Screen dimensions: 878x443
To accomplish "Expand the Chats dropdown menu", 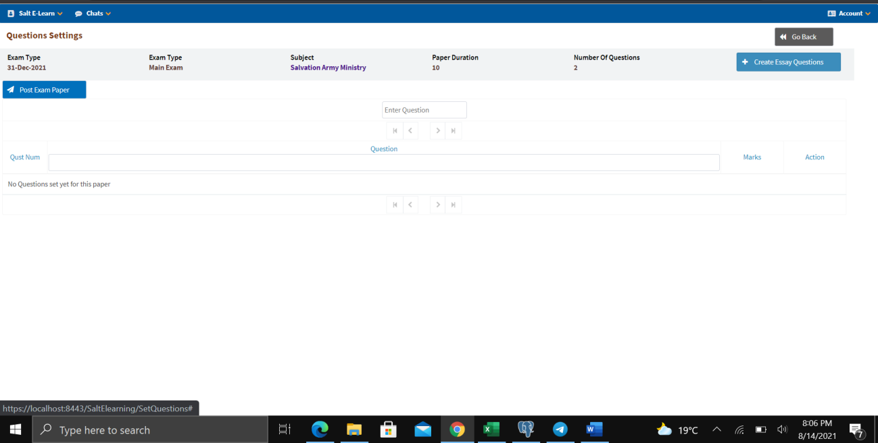I will 93,14.
